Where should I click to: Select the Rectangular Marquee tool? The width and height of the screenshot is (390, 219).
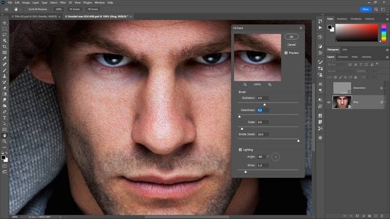click(4, 29)
